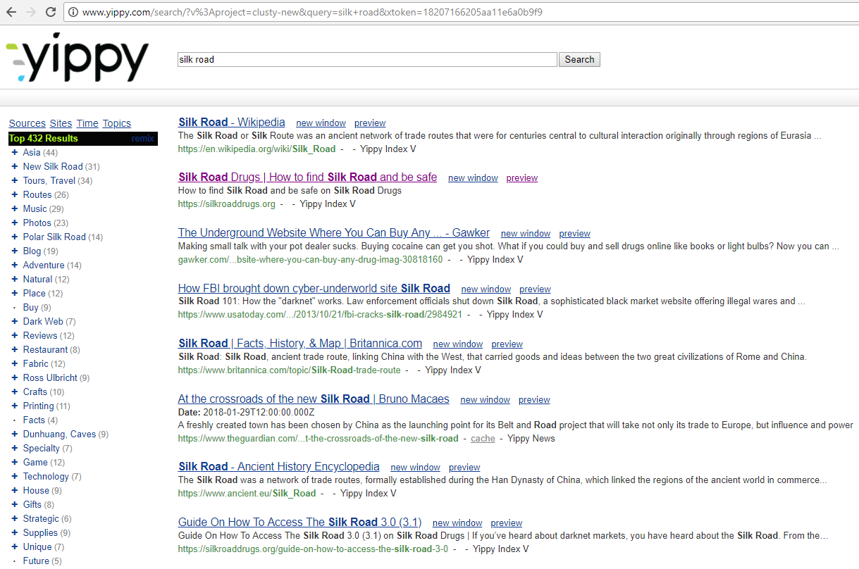The width and height of the screenshot is (859, 569).
Task: Expand the Unique cluster
Action: (x=15, y=546)
